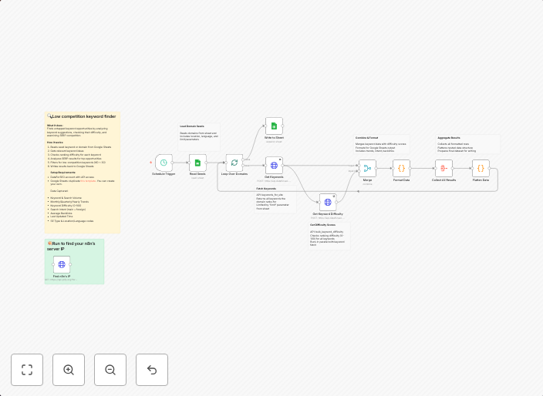Open the Read Seeds Google Sheets node
The image size is (543, 396).
click(197, 163)
